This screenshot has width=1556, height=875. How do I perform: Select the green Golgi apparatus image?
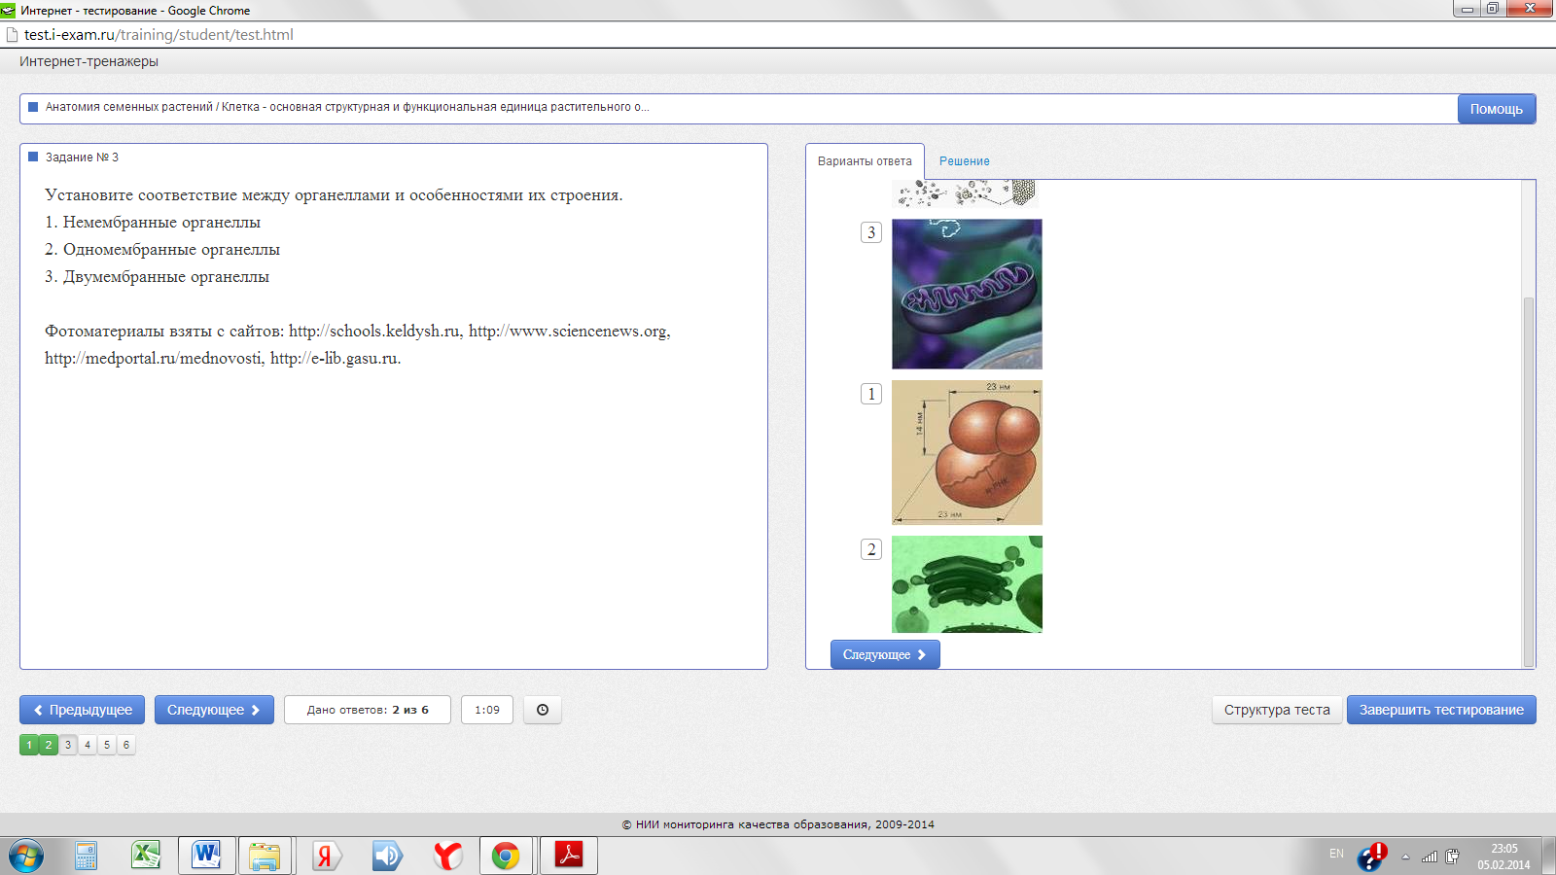967,584
